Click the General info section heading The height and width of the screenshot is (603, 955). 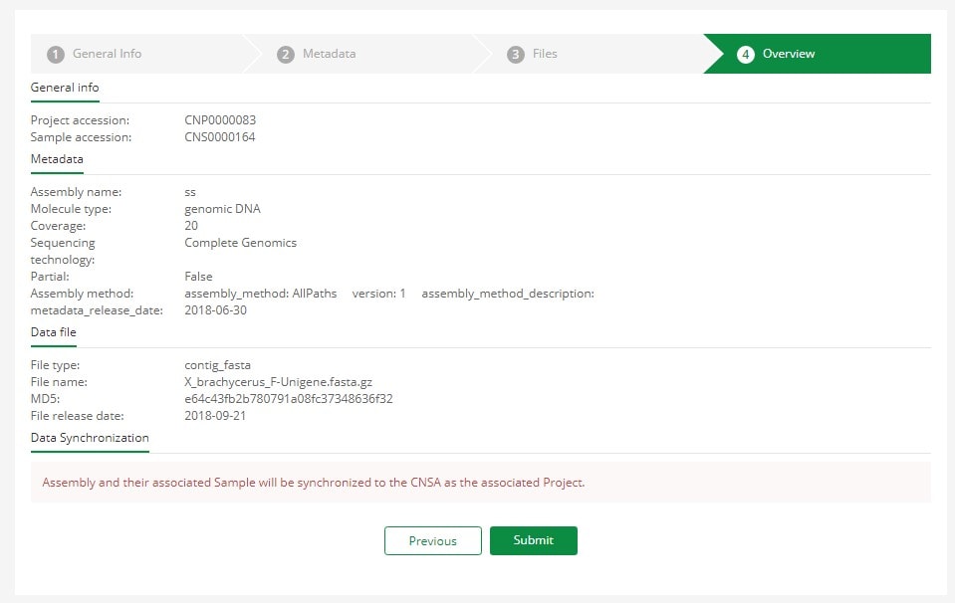[65, 88]
